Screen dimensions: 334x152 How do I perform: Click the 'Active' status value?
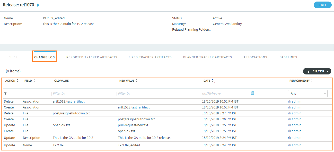pos(217,18)
